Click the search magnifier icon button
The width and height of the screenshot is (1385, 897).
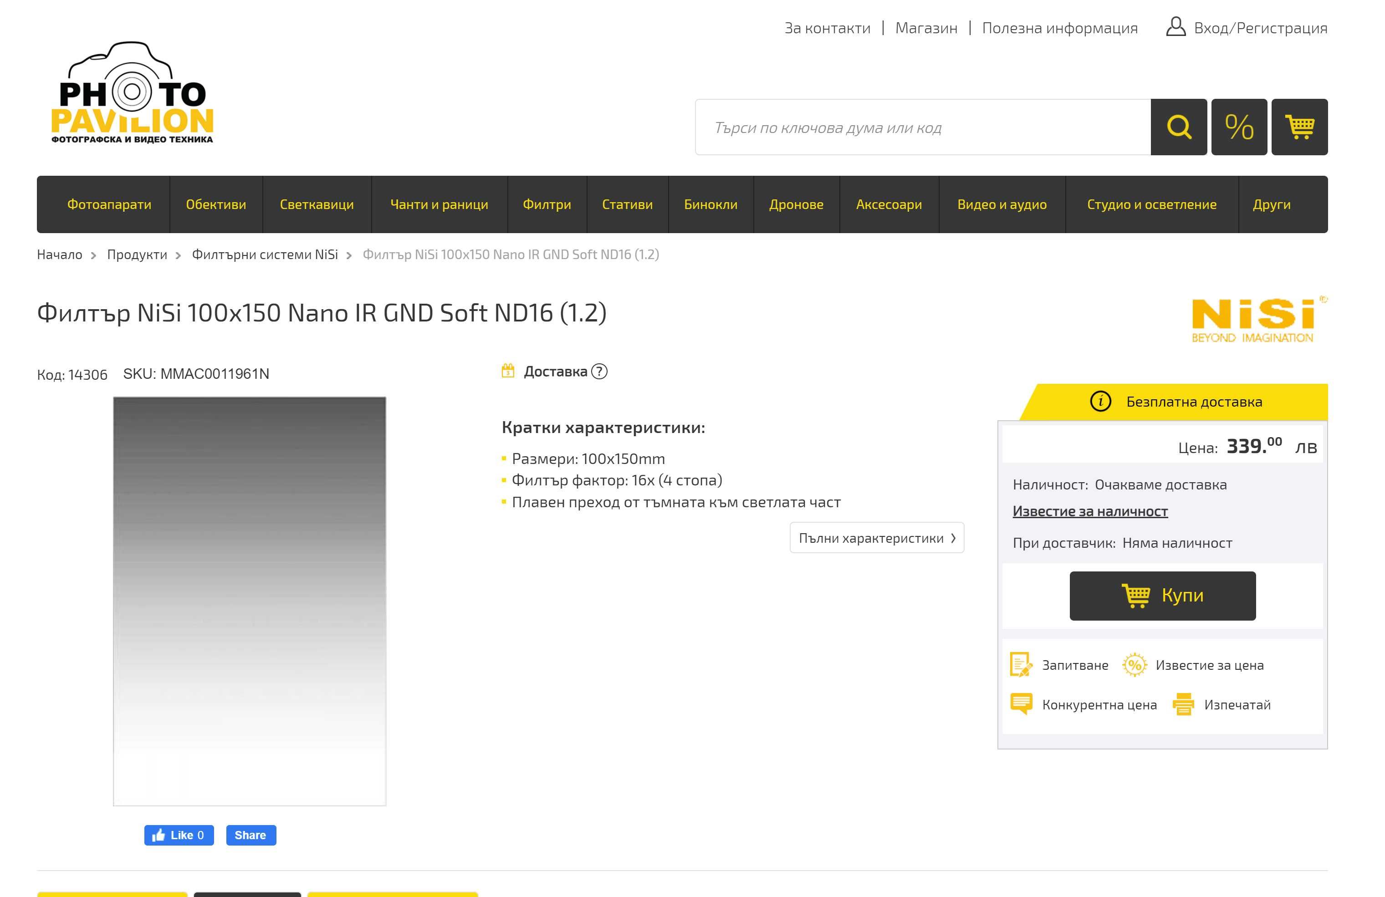pyautogui.click(x=1178, y=127)
